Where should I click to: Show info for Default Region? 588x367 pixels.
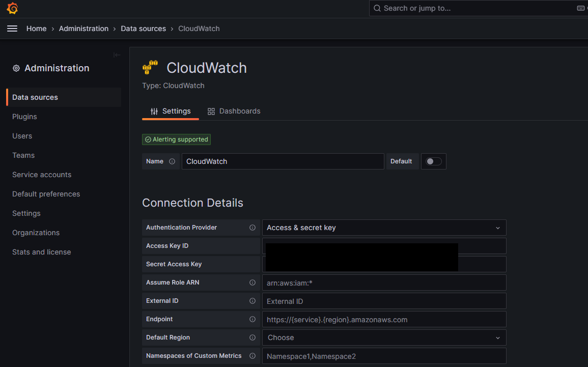(253, 338)
